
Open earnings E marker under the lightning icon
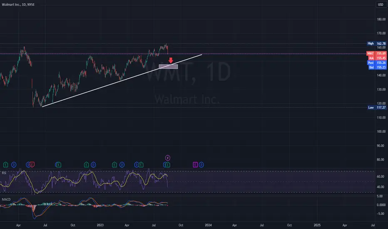point(167,164)
